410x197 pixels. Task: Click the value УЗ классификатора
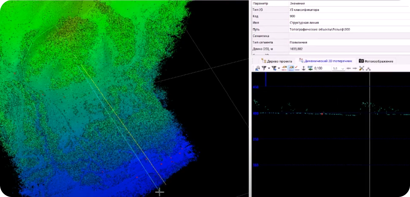click(x=304, y=10)
